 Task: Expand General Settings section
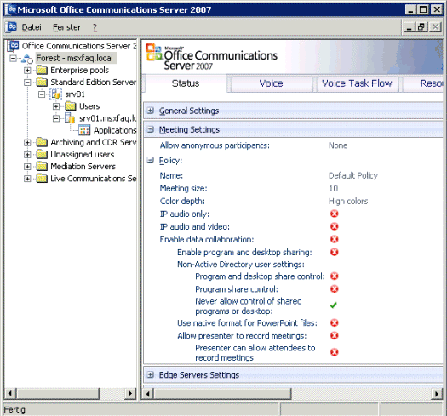click(x=151, y=111)
